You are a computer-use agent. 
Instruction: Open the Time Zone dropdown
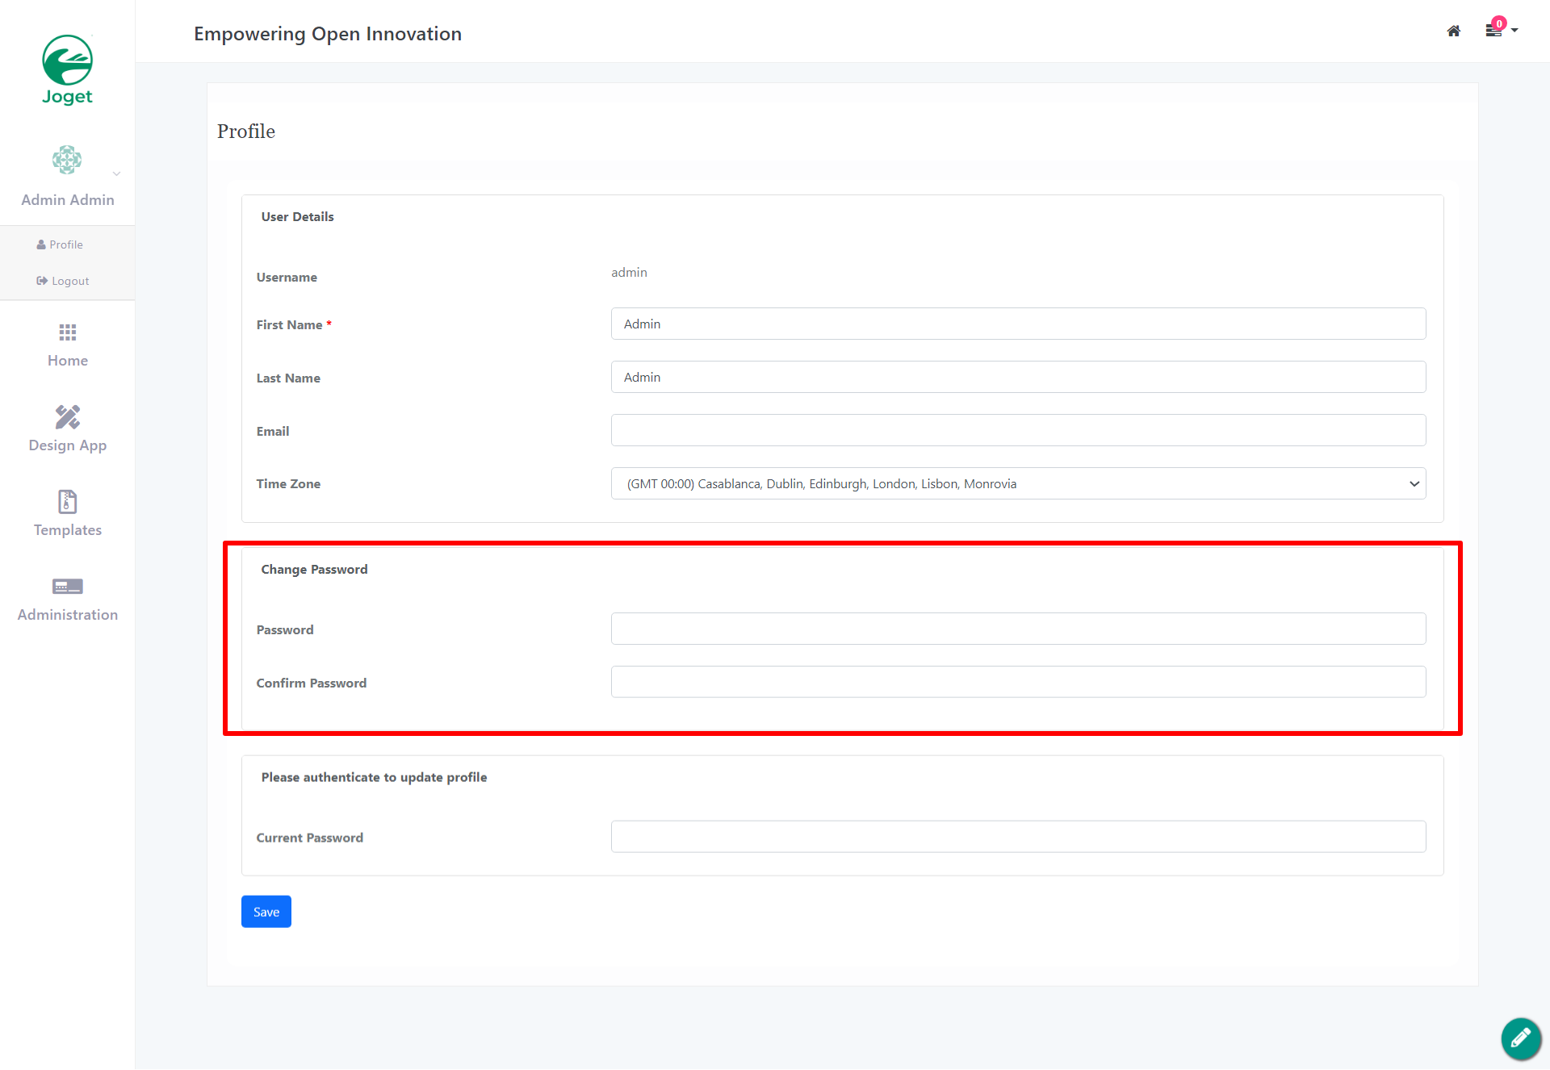1018,483
